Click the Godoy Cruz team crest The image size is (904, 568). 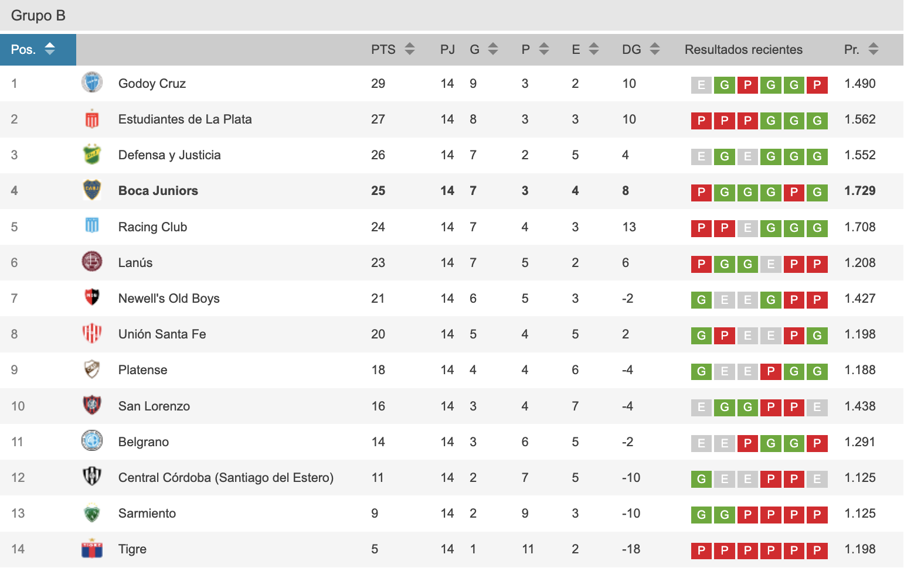click(92, 83)
